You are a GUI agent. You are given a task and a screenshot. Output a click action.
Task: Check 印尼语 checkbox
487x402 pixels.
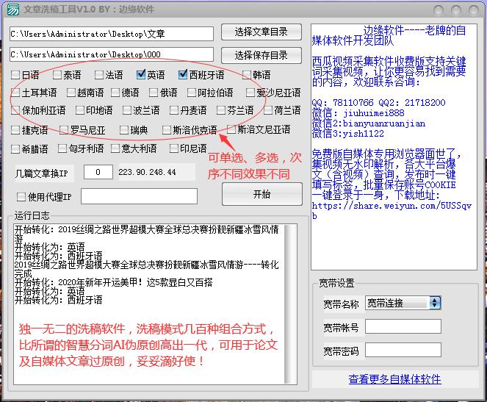point(174,148)
